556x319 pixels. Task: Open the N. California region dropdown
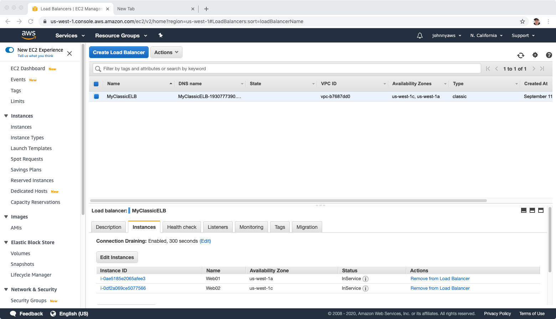point(486,35)
